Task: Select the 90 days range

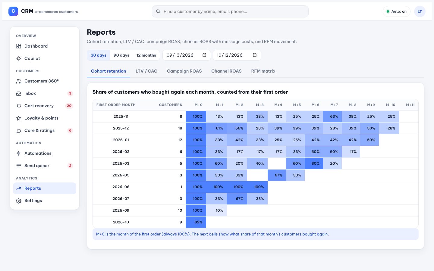Action: [121, 55]
